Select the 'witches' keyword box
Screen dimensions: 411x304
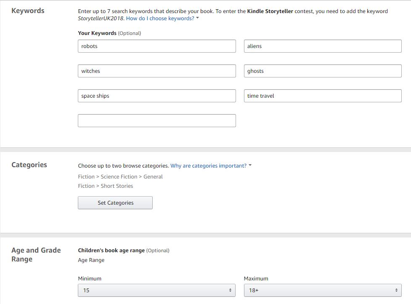coord(156,71)
